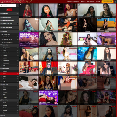
Task: Select Skinny under Body Type
Action: pyautogui.click(x=9, y=87)
